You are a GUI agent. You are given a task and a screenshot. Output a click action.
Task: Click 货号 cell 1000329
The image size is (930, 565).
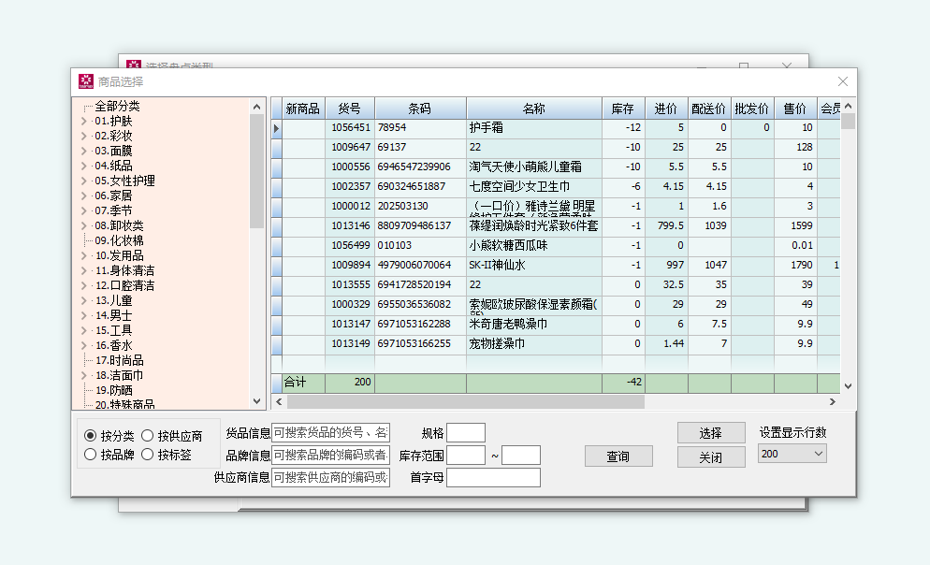350,304
